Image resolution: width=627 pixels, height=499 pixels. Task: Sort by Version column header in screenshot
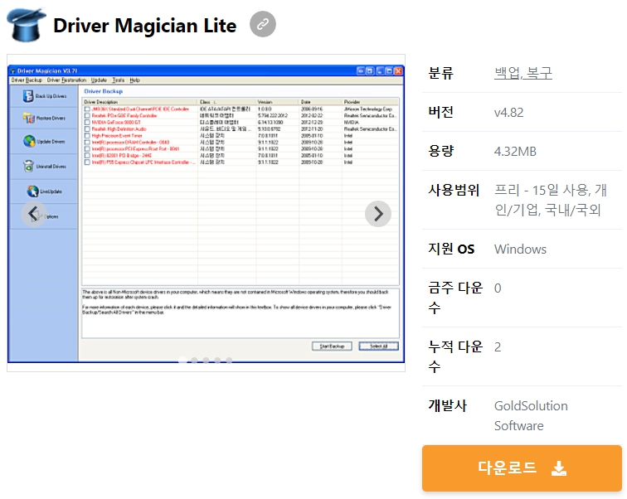point(278,102)
